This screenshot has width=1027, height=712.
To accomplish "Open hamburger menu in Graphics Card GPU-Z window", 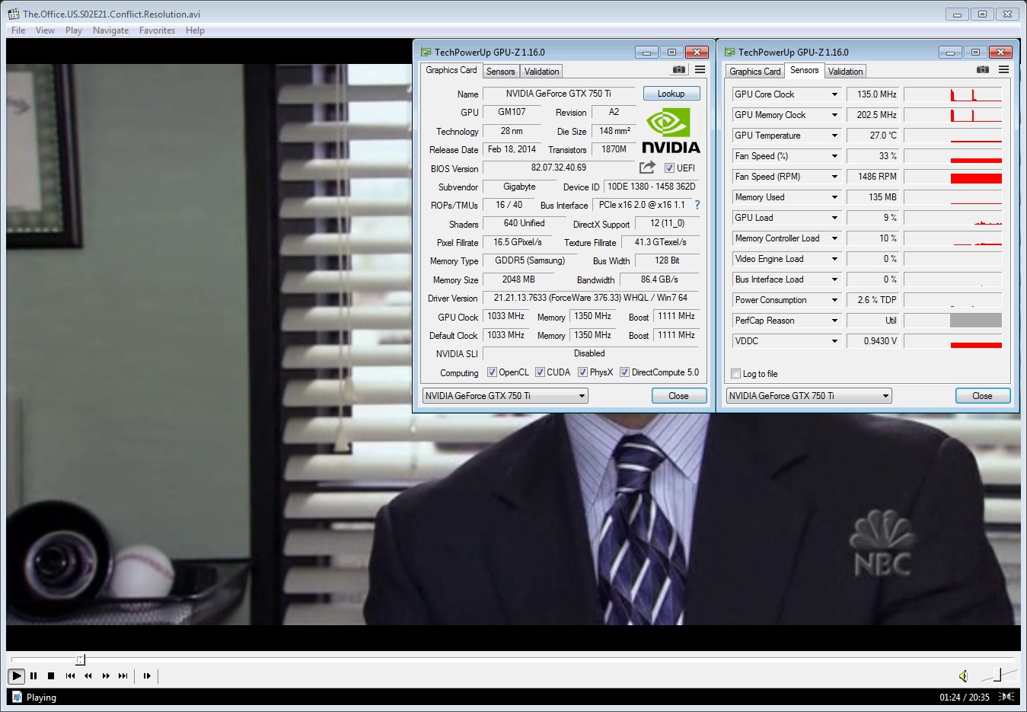I will tap(700, 69).
